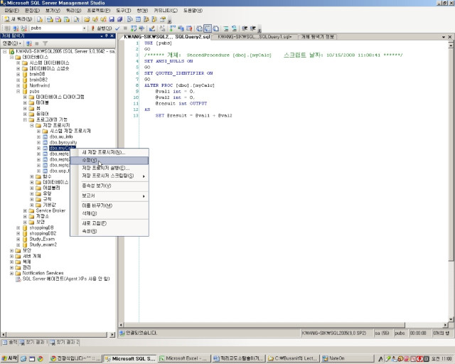The height and width of the screenshot is (364, 455).
Task: Switch to NateOn in the taskbar
Action: tap(348, 359)
